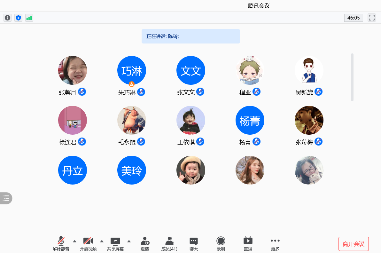Screen dimensions: 381x253
Task: Open the invite (邀请) icon
Action: click(x=145, y=244)
